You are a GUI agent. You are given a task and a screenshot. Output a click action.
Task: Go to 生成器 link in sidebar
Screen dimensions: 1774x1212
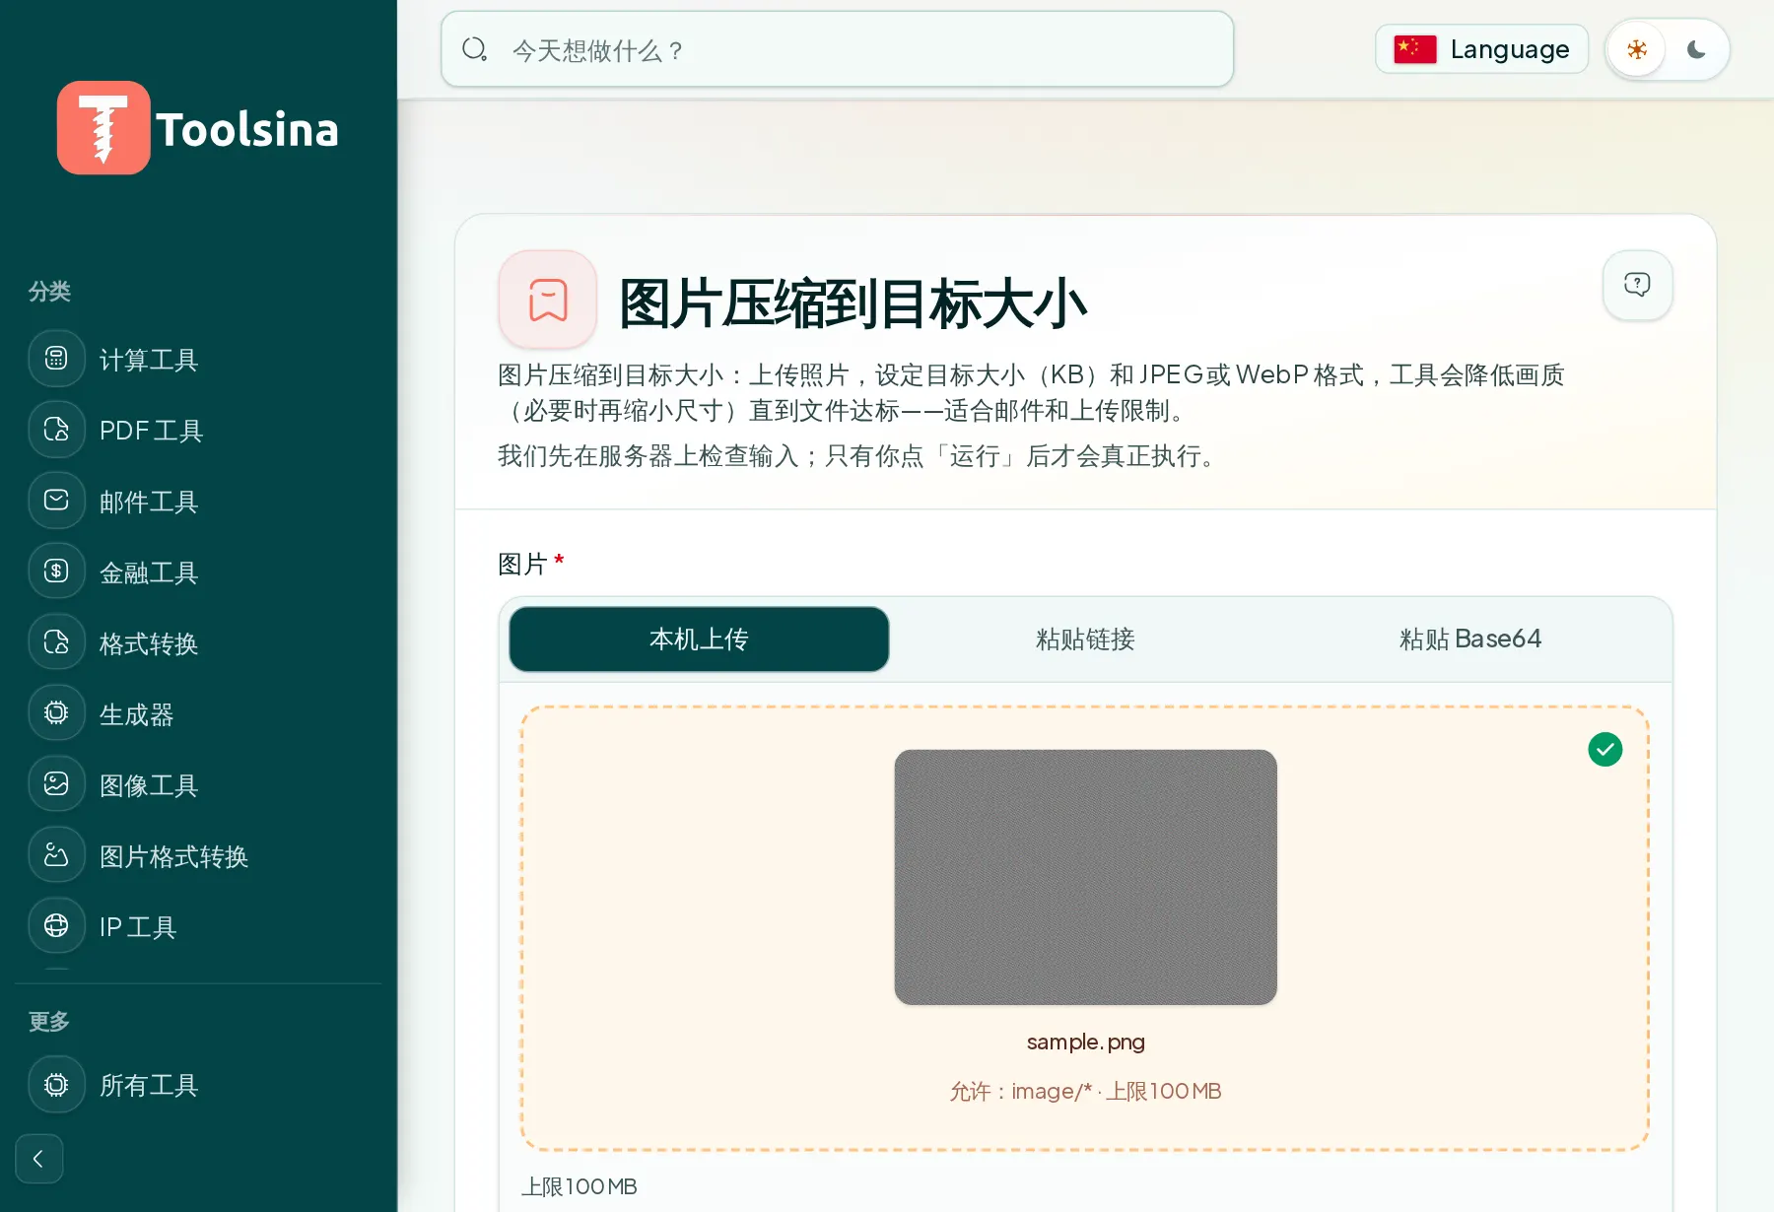pos(137,714)
